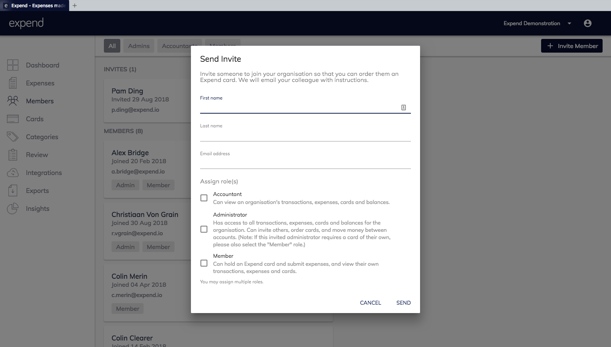Open Integrations in the sidebar
This screenshot has height=347, width=611.
[44, 173]
